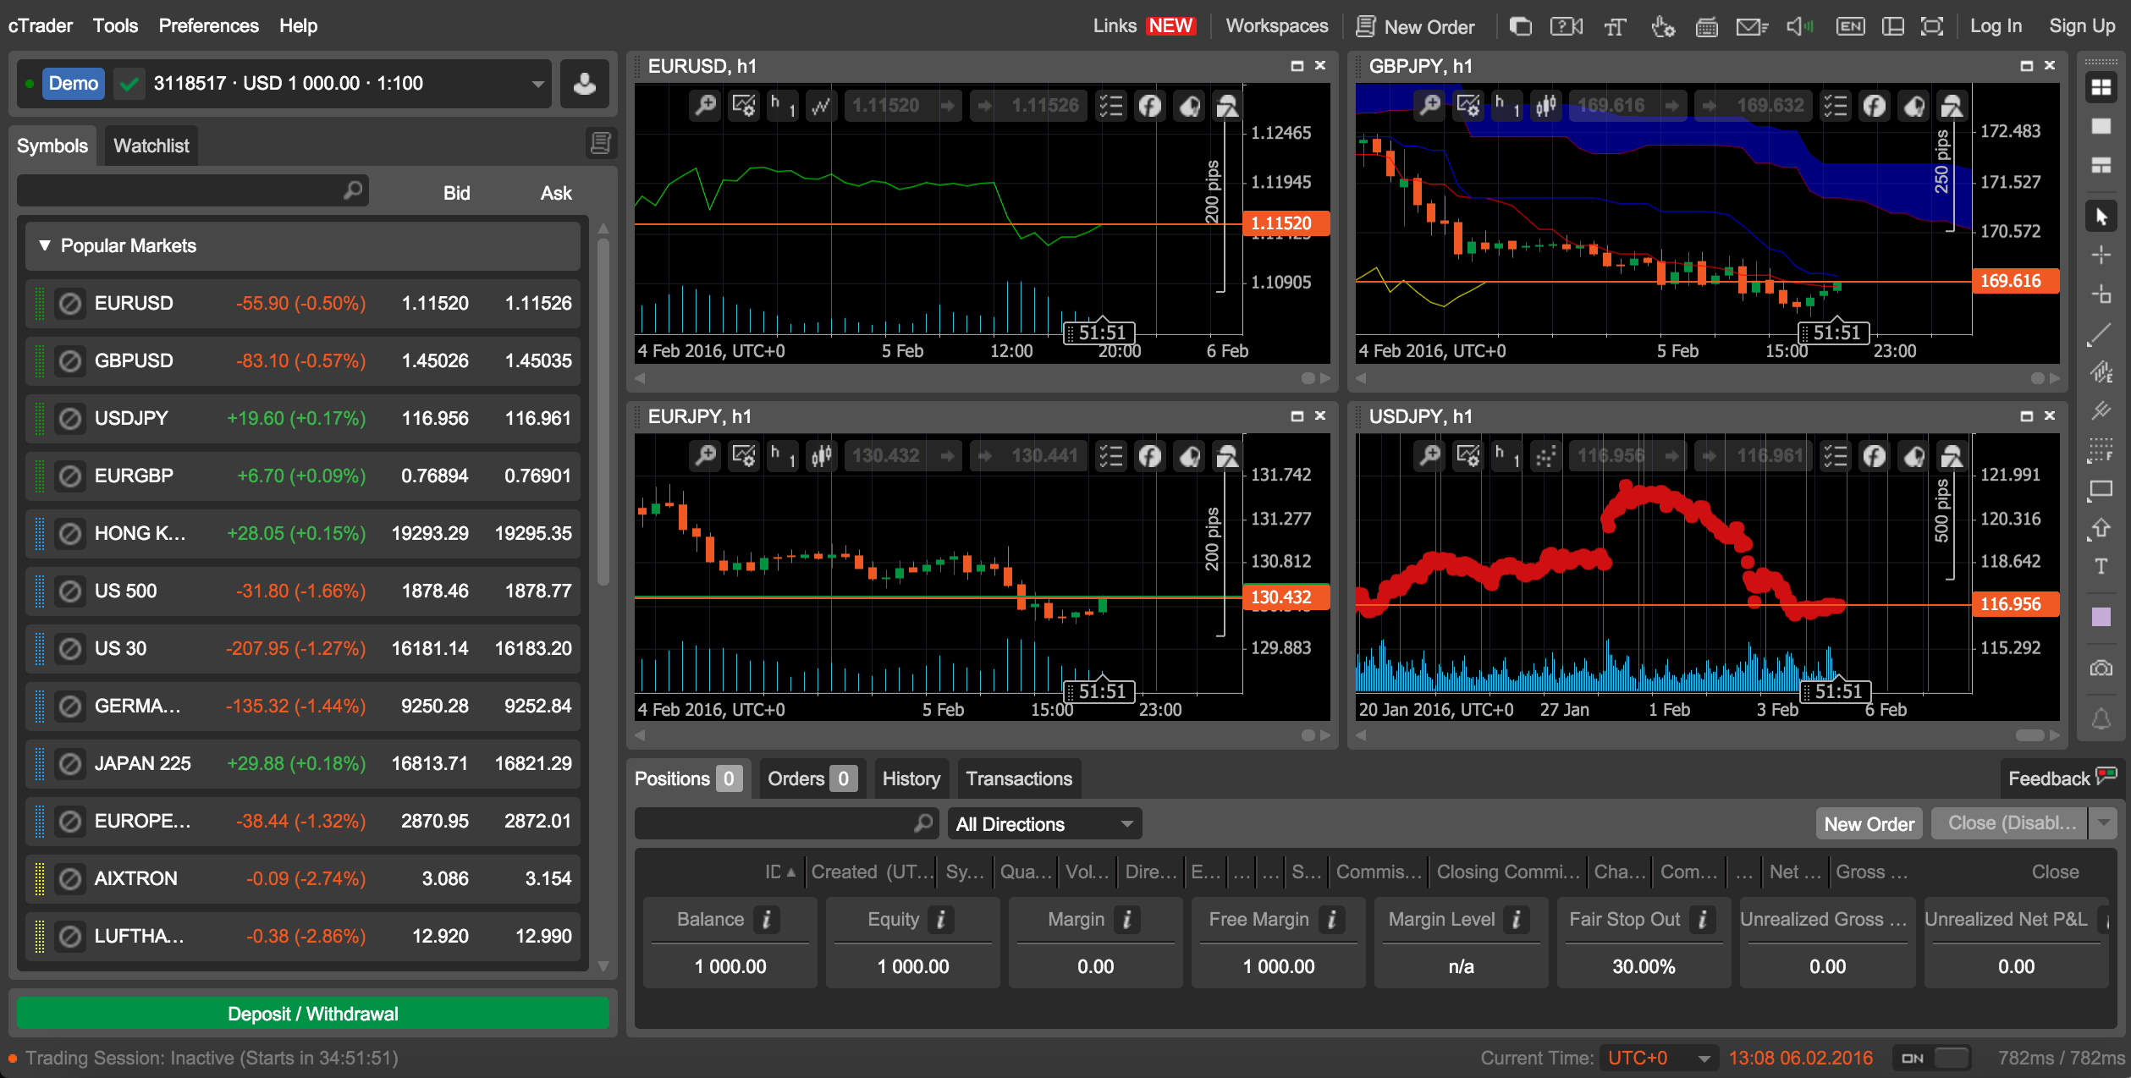The image size is (2131, 1078).
Task: Click the Deposit / Withdrawal button
Action: click(312, 1014)
